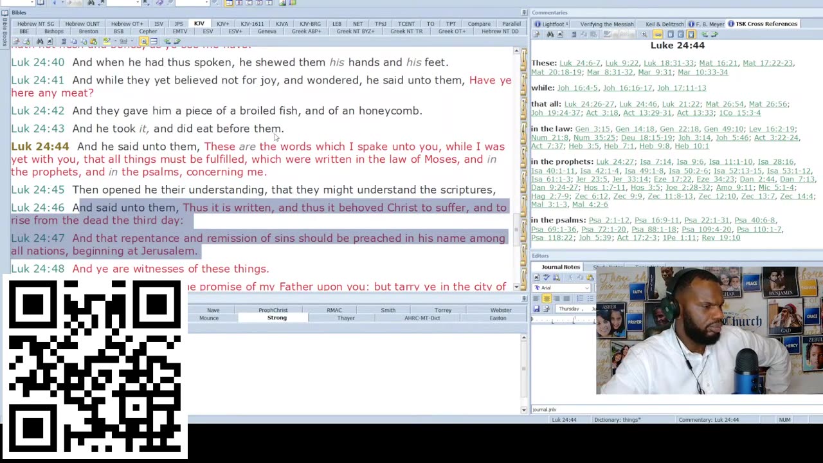The width and height of the screenshot is (823, 463).
Task: Click the binoculars search icon in Bibles toolbar
Action: 40,41
